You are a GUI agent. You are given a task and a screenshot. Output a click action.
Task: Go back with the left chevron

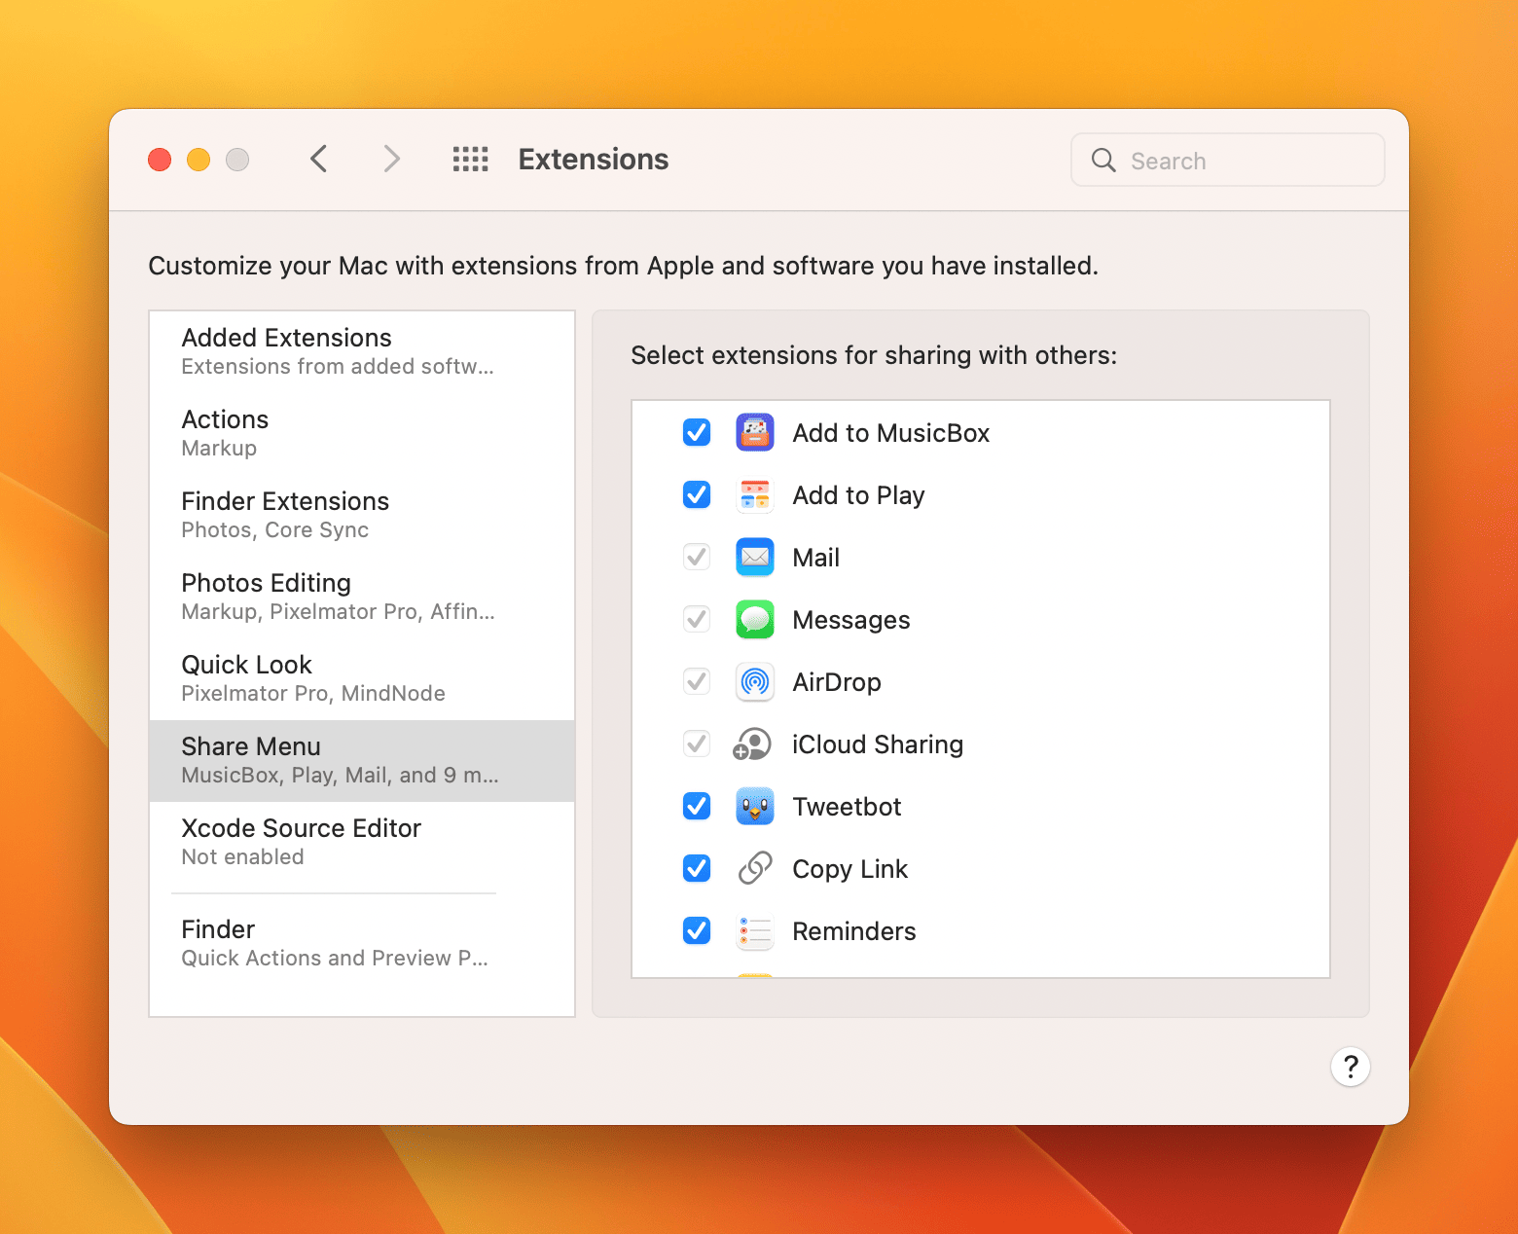click(x=318, y=159)
